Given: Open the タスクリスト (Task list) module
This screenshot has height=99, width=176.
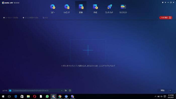Looking at the screenshot, I should [x=123, y=9].
